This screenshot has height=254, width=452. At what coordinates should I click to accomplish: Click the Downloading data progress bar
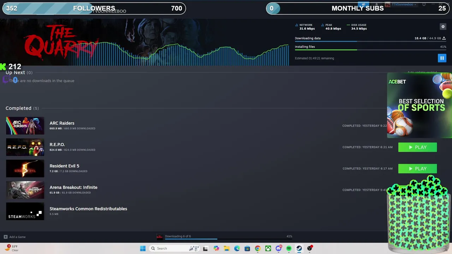pyautogui.click(x=370, y=42)
